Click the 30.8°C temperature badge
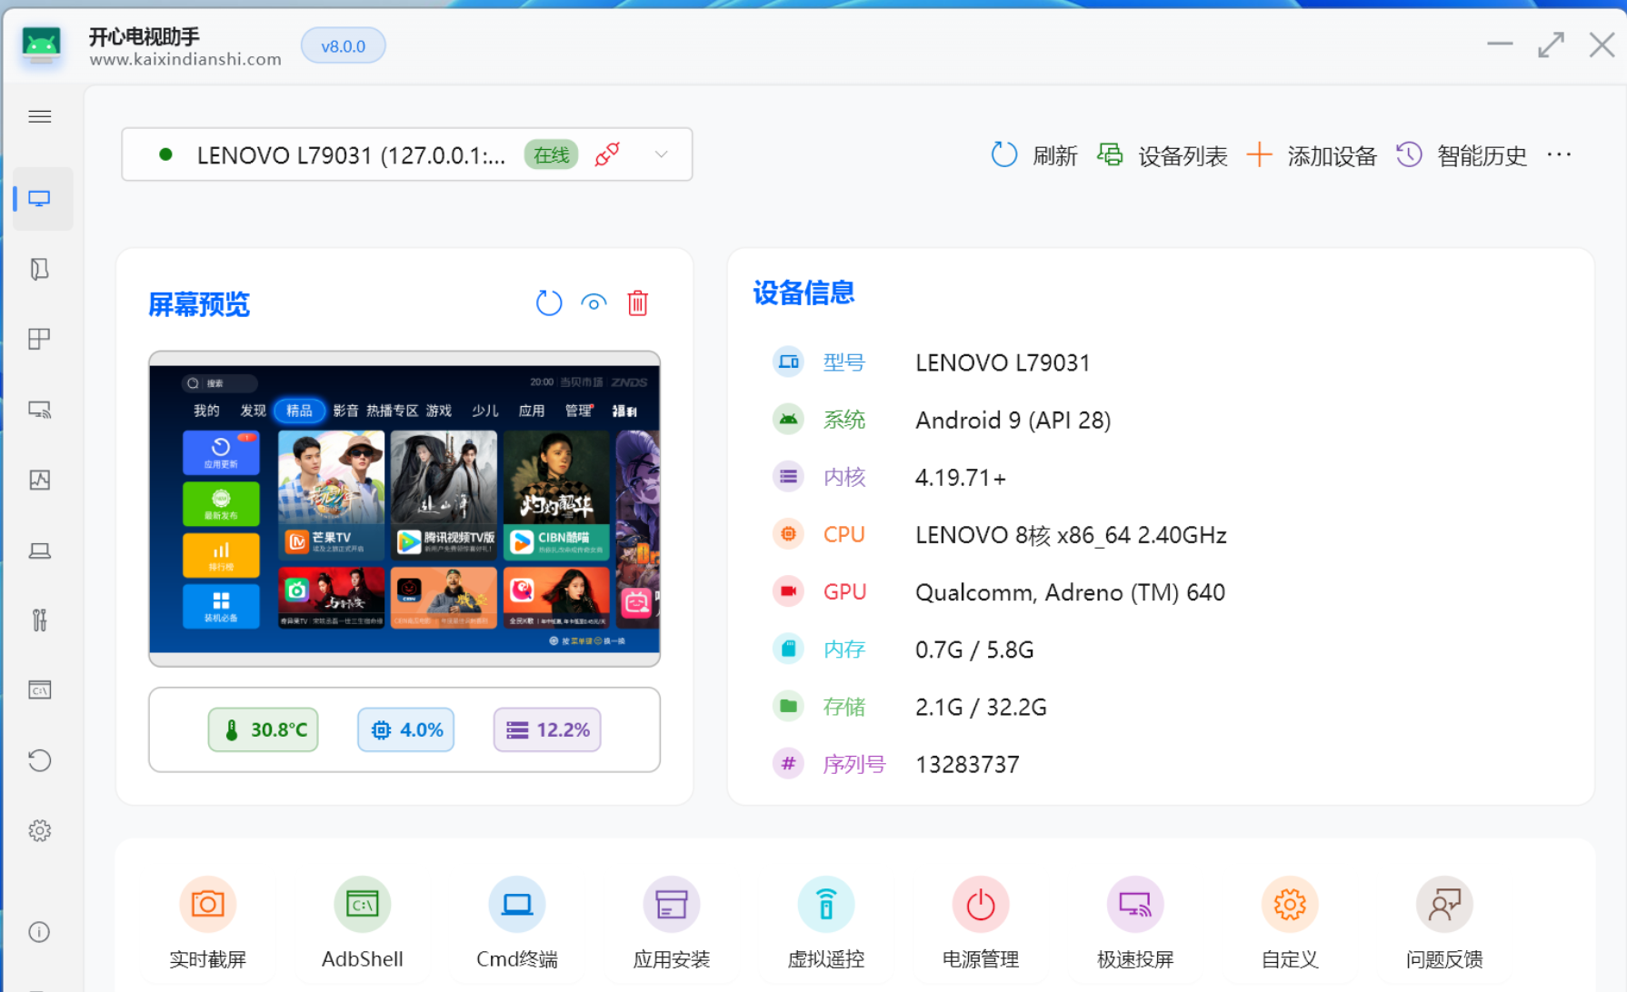The height and width of the screenshot is (992, 1627). pyautogui.click(x=264, y=729)
